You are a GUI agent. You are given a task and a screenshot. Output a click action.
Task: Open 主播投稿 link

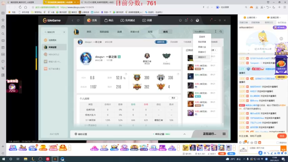tap(250, 17)
